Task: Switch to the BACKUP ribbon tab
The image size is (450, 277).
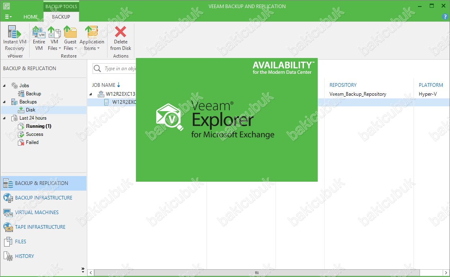Action: tap(61, 17)
